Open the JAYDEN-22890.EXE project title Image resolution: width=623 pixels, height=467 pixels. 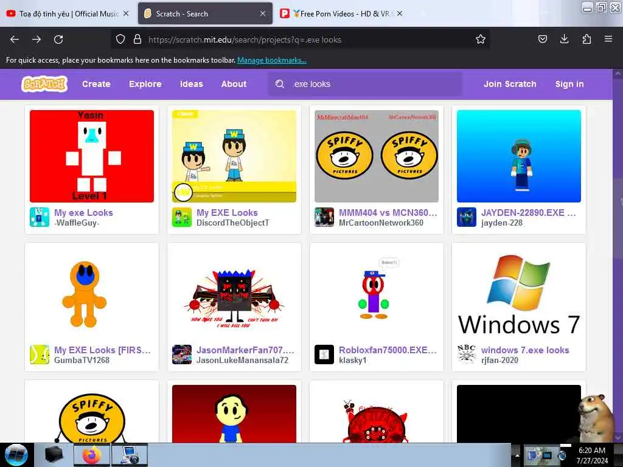(529, 212)
